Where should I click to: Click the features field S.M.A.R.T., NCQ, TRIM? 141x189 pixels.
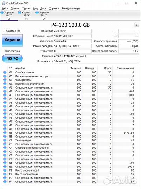tap(96, 61)
